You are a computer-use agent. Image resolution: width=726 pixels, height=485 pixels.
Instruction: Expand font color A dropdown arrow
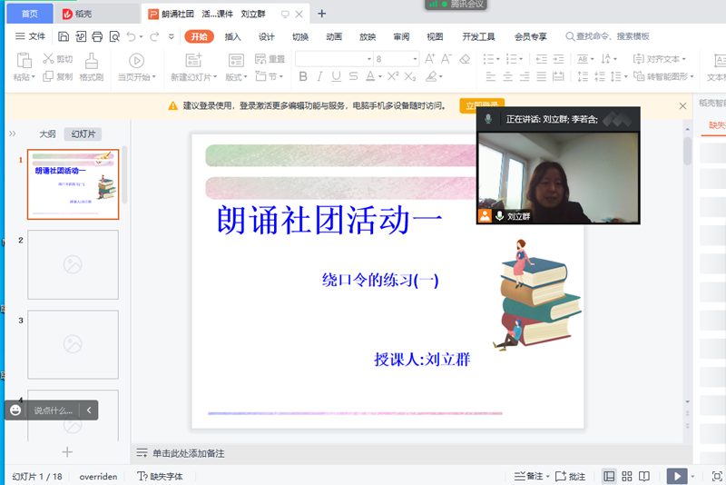(x=379, y=76)
